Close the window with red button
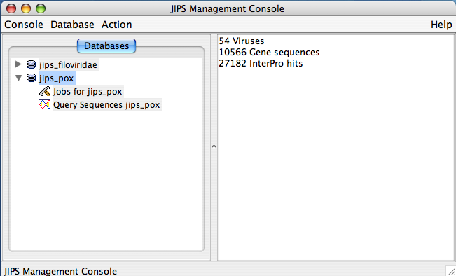The width and height of the screenshot is (456, 276). (x=11, y=8)
